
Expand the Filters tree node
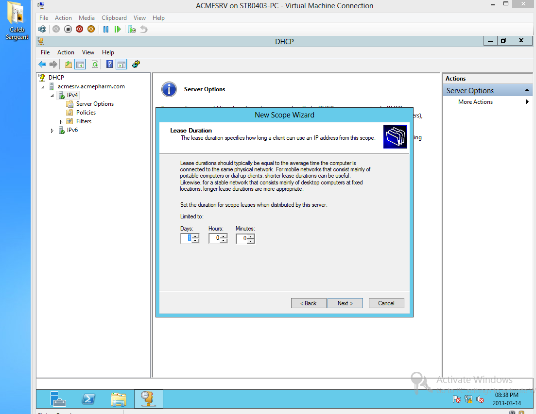(x=61, y=122)
